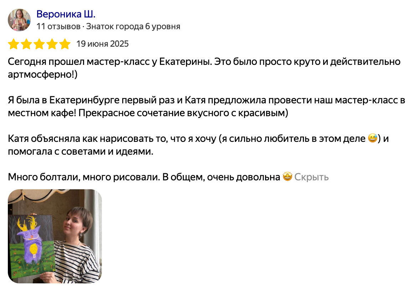414x288 pixels.
Task: Select the fourth rating star
Action: pyautogui.click(x=52, y=44)
